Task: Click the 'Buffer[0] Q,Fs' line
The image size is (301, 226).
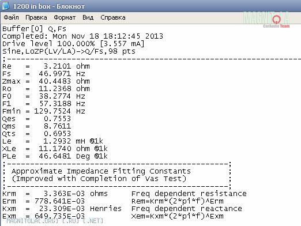Action: pyautogui.click(x=34, y=29)
